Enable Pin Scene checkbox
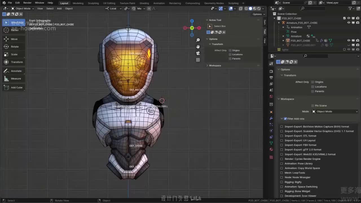The image size is (361, 203). click(x=312, y=106)
